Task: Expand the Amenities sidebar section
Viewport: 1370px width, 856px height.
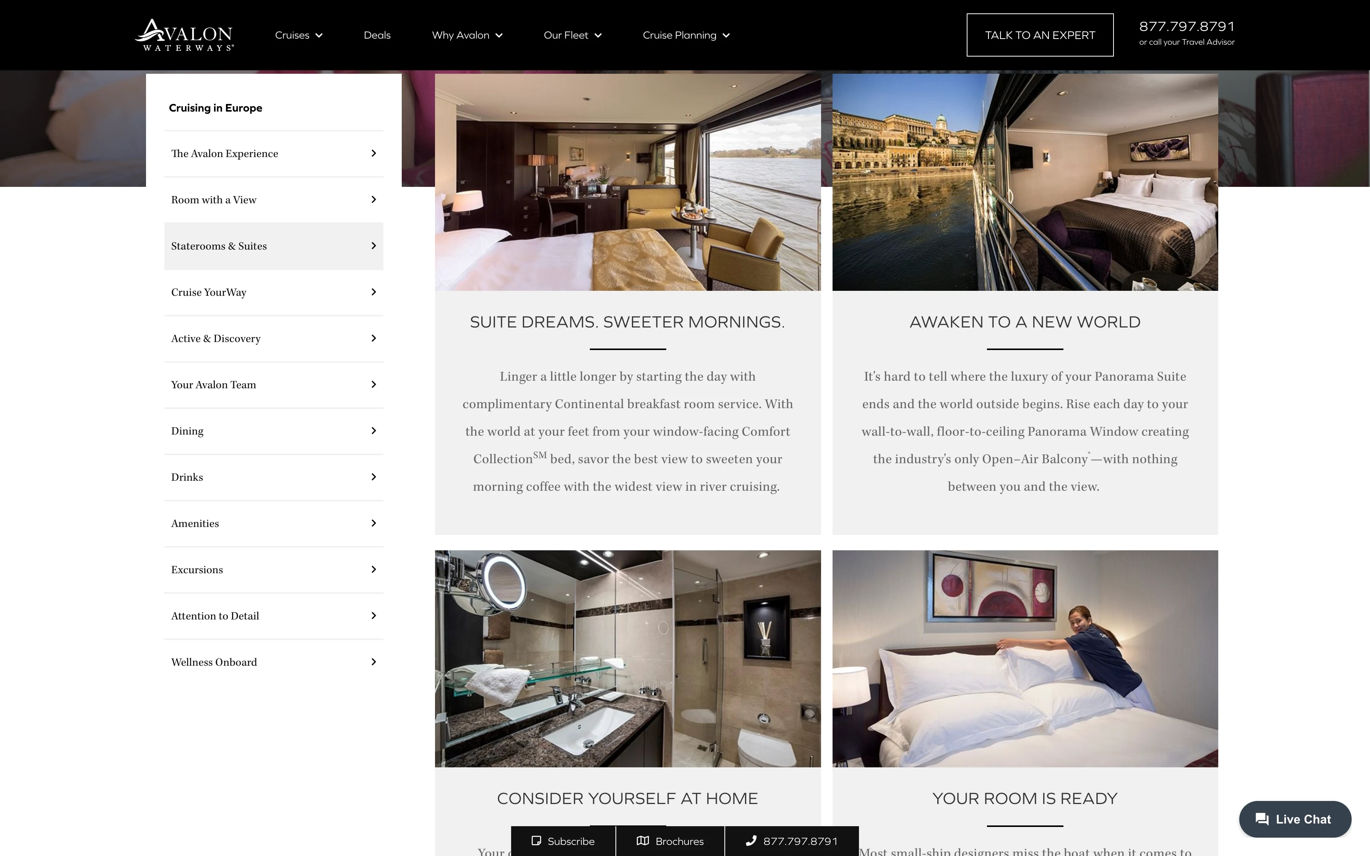Action: pos(273,523)
